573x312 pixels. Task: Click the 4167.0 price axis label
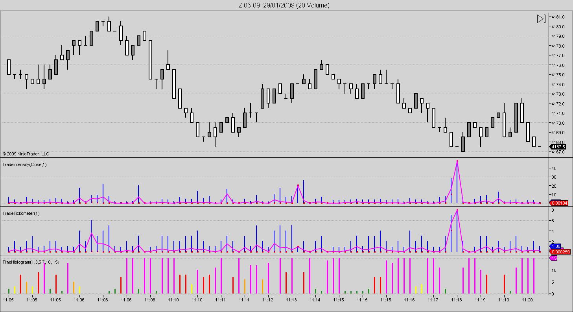click(x=558, y=152)
